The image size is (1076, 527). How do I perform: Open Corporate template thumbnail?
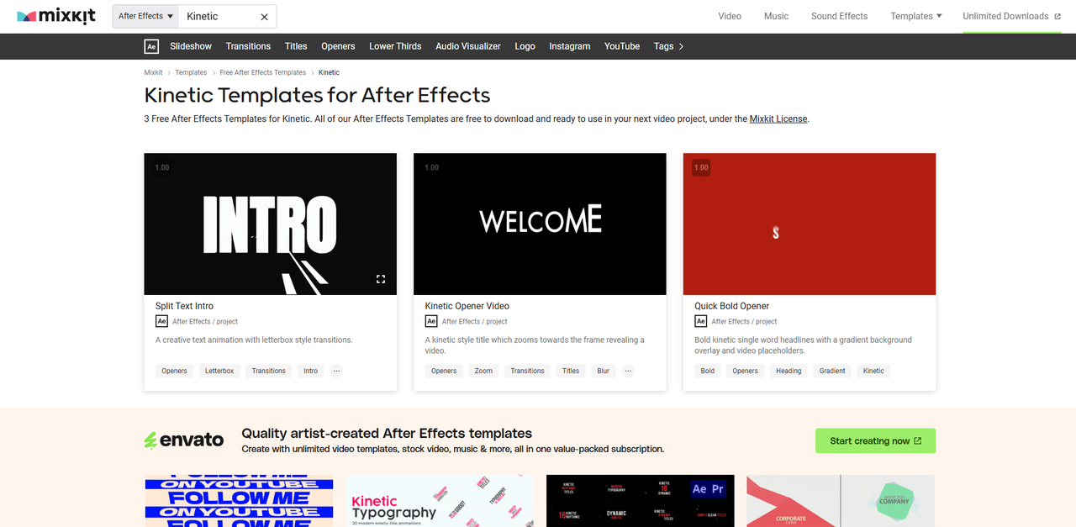point(841,501)
